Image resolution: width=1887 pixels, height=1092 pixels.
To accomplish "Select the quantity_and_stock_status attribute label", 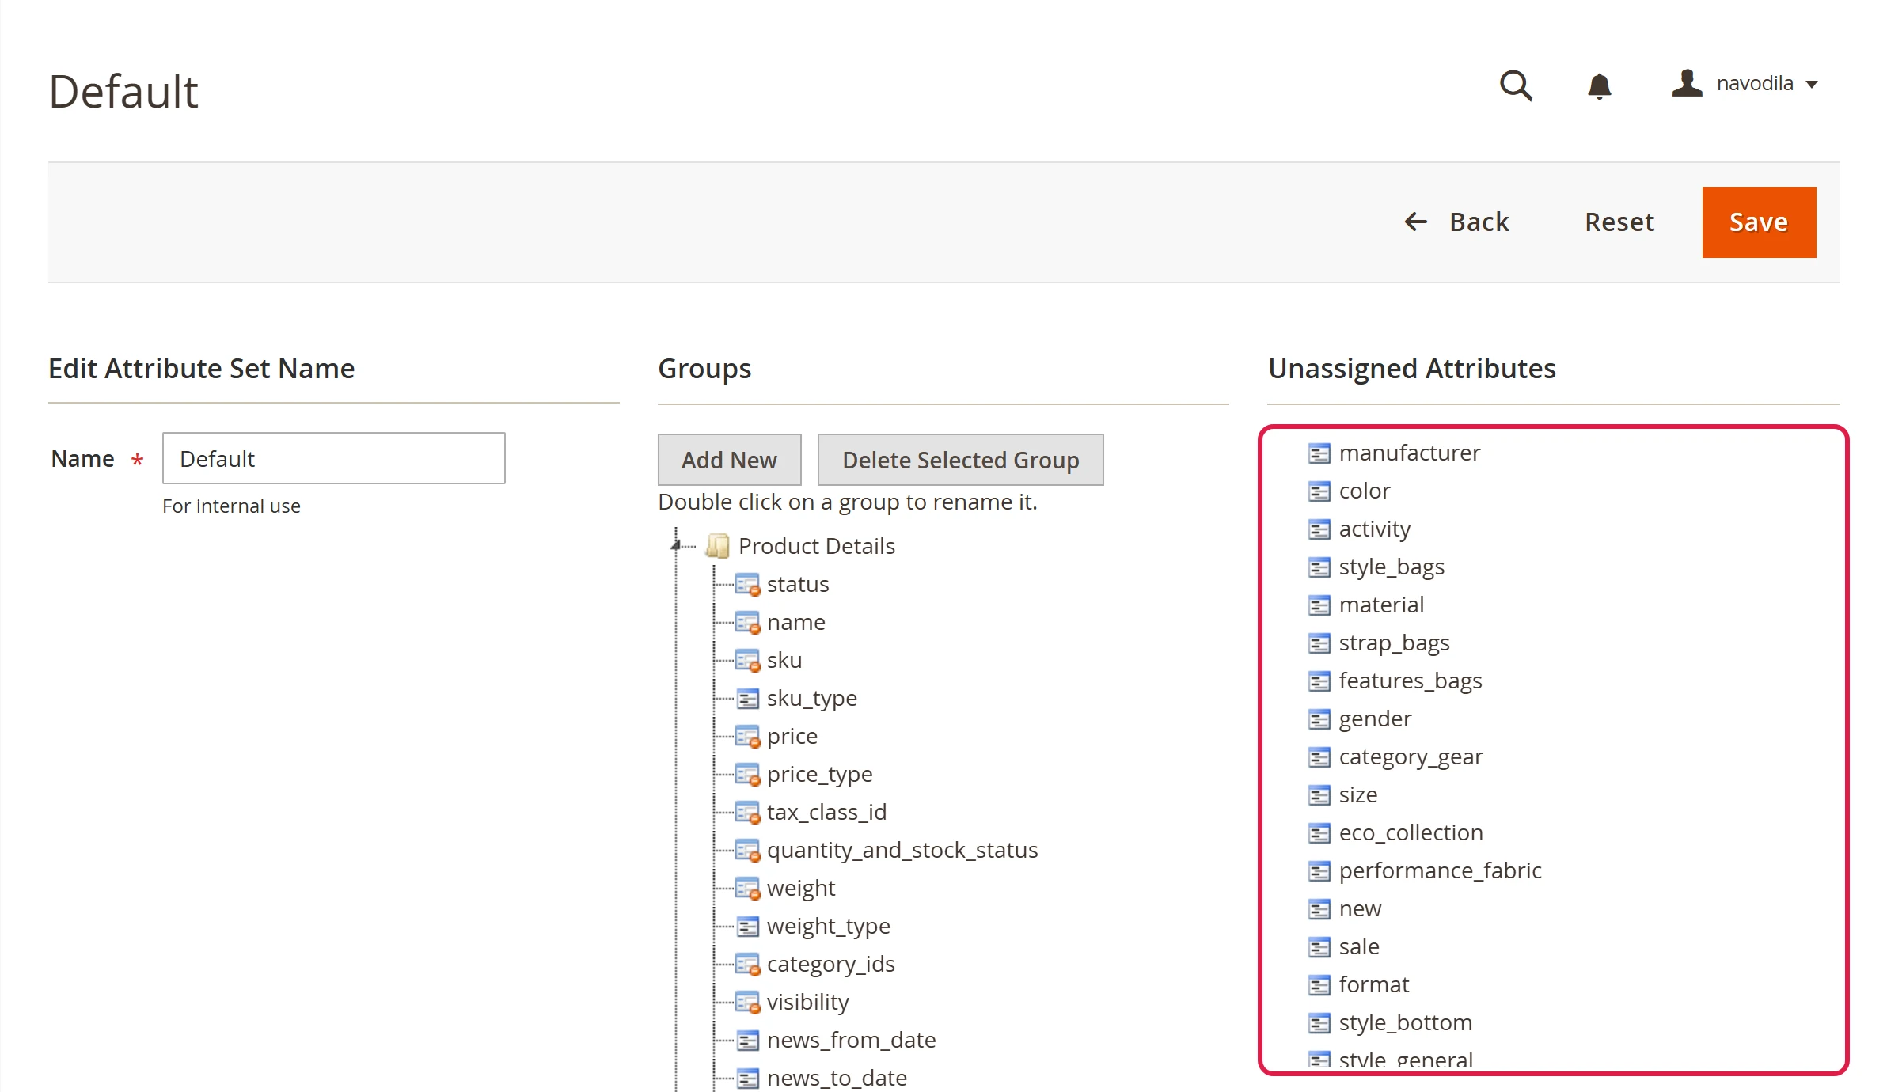I will (902, 851).
